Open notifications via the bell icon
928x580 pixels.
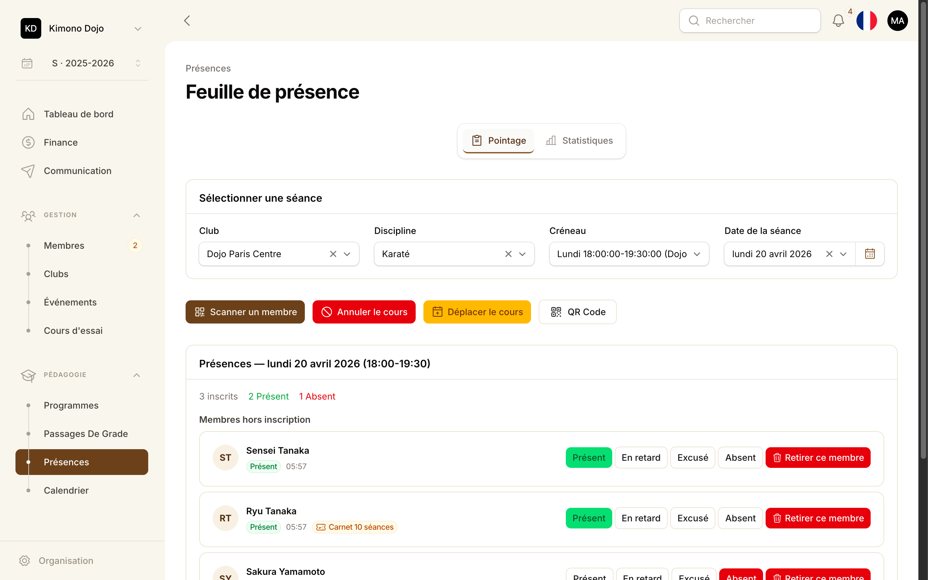tap(839, 21)
